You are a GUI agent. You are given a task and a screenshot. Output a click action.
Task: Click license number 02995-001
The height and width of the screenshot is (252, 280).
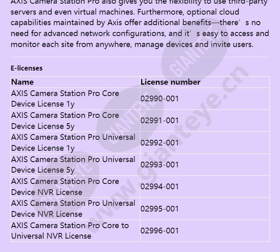coord(159,209)
